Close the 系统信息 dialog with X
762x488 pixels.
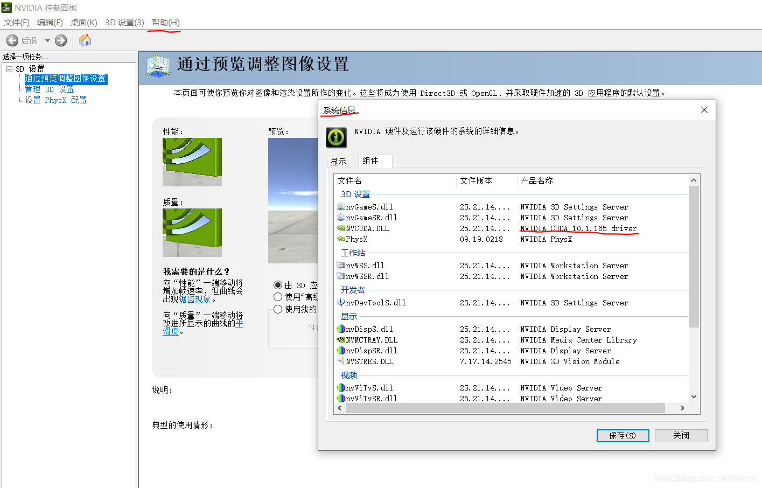coord(704,110)
